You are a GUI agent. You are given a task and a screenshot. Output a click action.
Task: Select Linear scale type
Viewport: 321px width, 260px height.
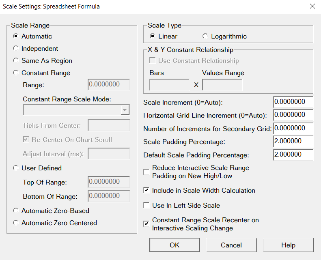pyautogui.click(x=153, y=37)
